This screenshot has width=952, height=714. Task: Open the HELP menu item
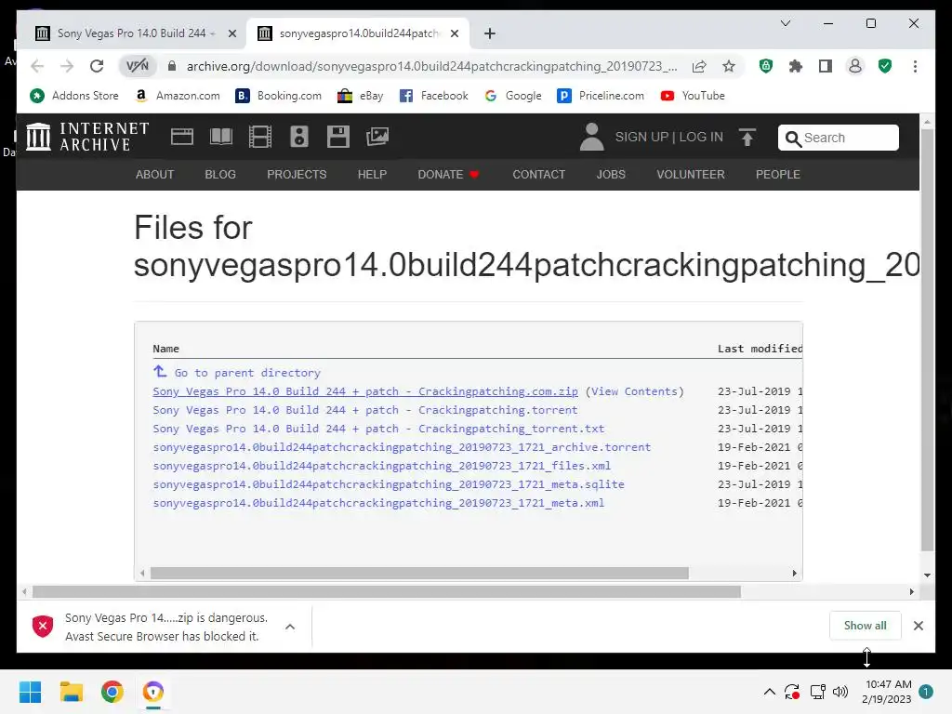coord(372,175)
